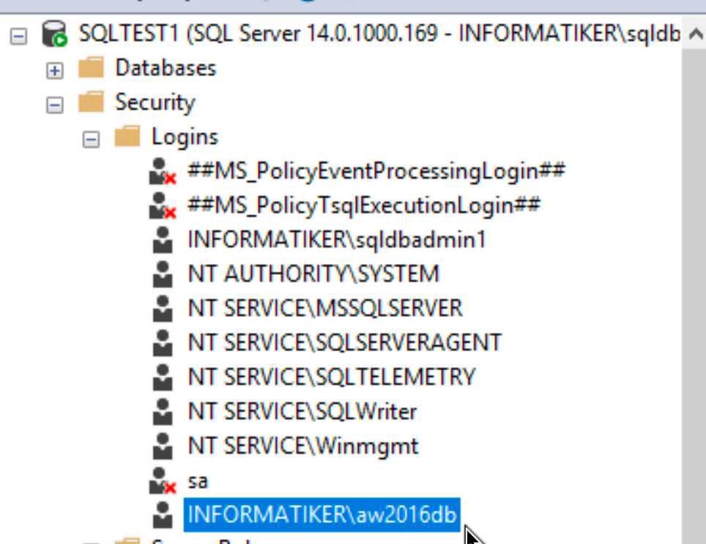706x544 pixels.
Task: Collapse the Security folder node
Action: [x=54, y=105]
